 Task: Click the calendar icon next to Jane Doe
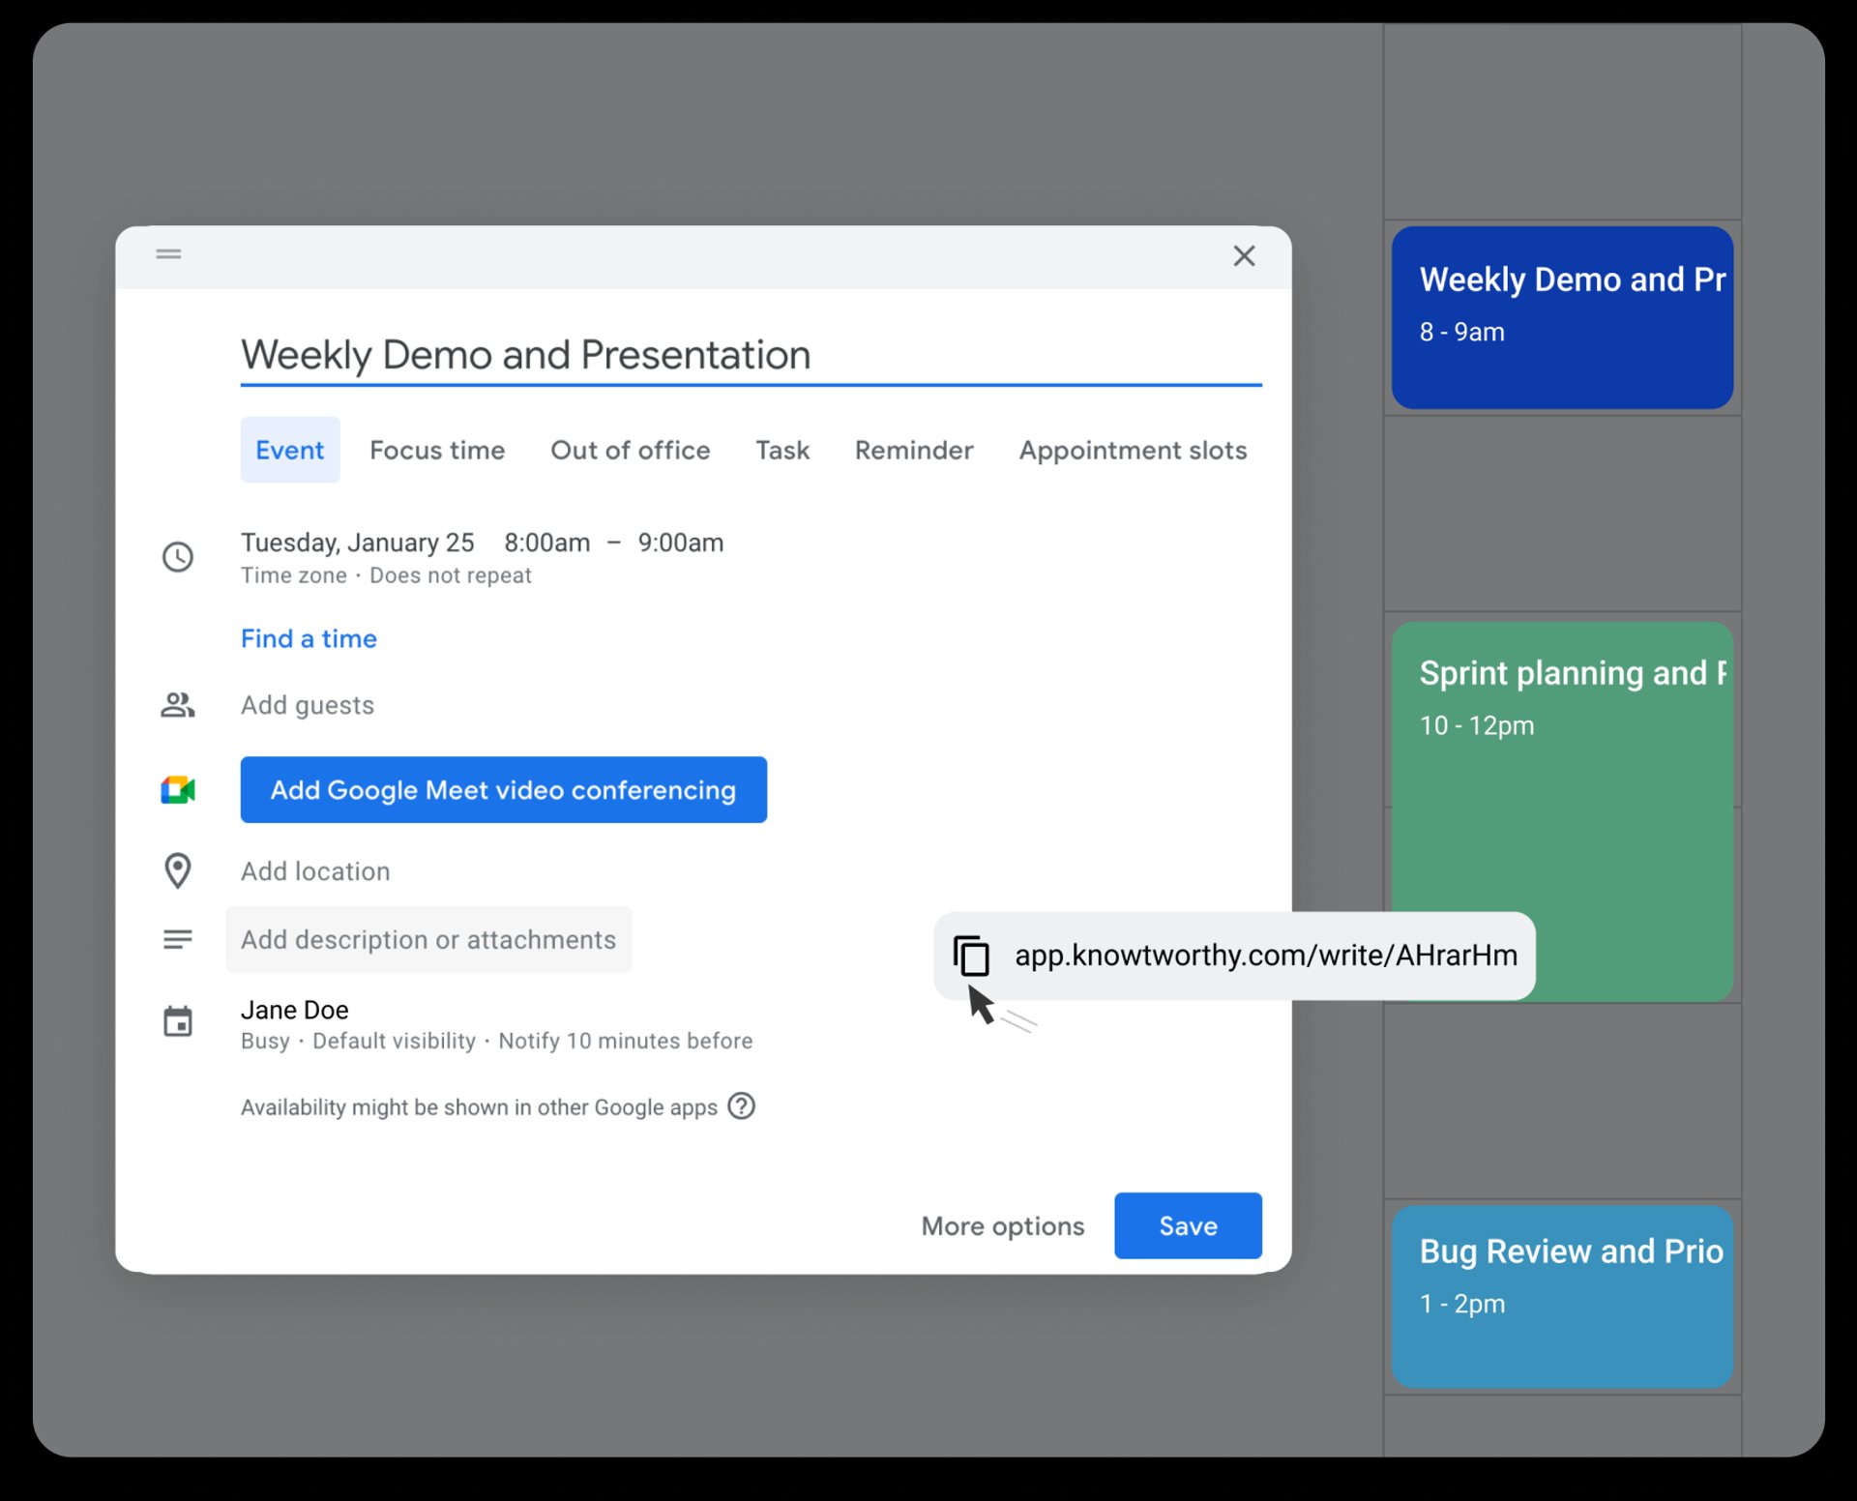(x=178, y=1021)
